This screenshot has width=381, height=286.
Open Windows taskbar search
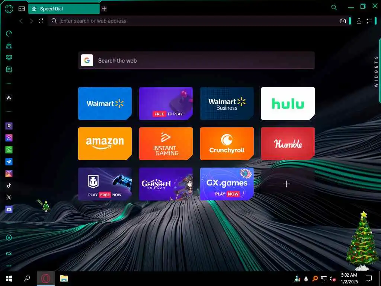click(x=27, y=279)
